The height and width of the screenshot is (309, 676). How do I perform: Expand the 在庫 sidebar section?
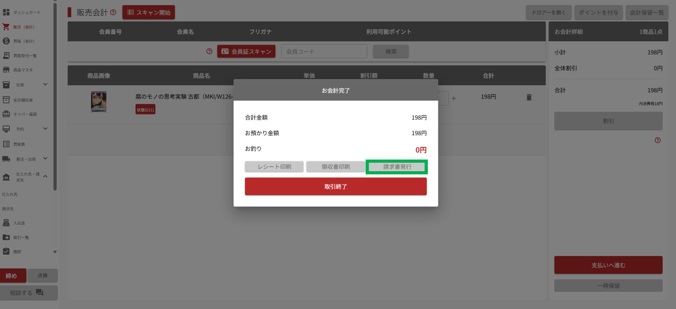coord(45,84)
